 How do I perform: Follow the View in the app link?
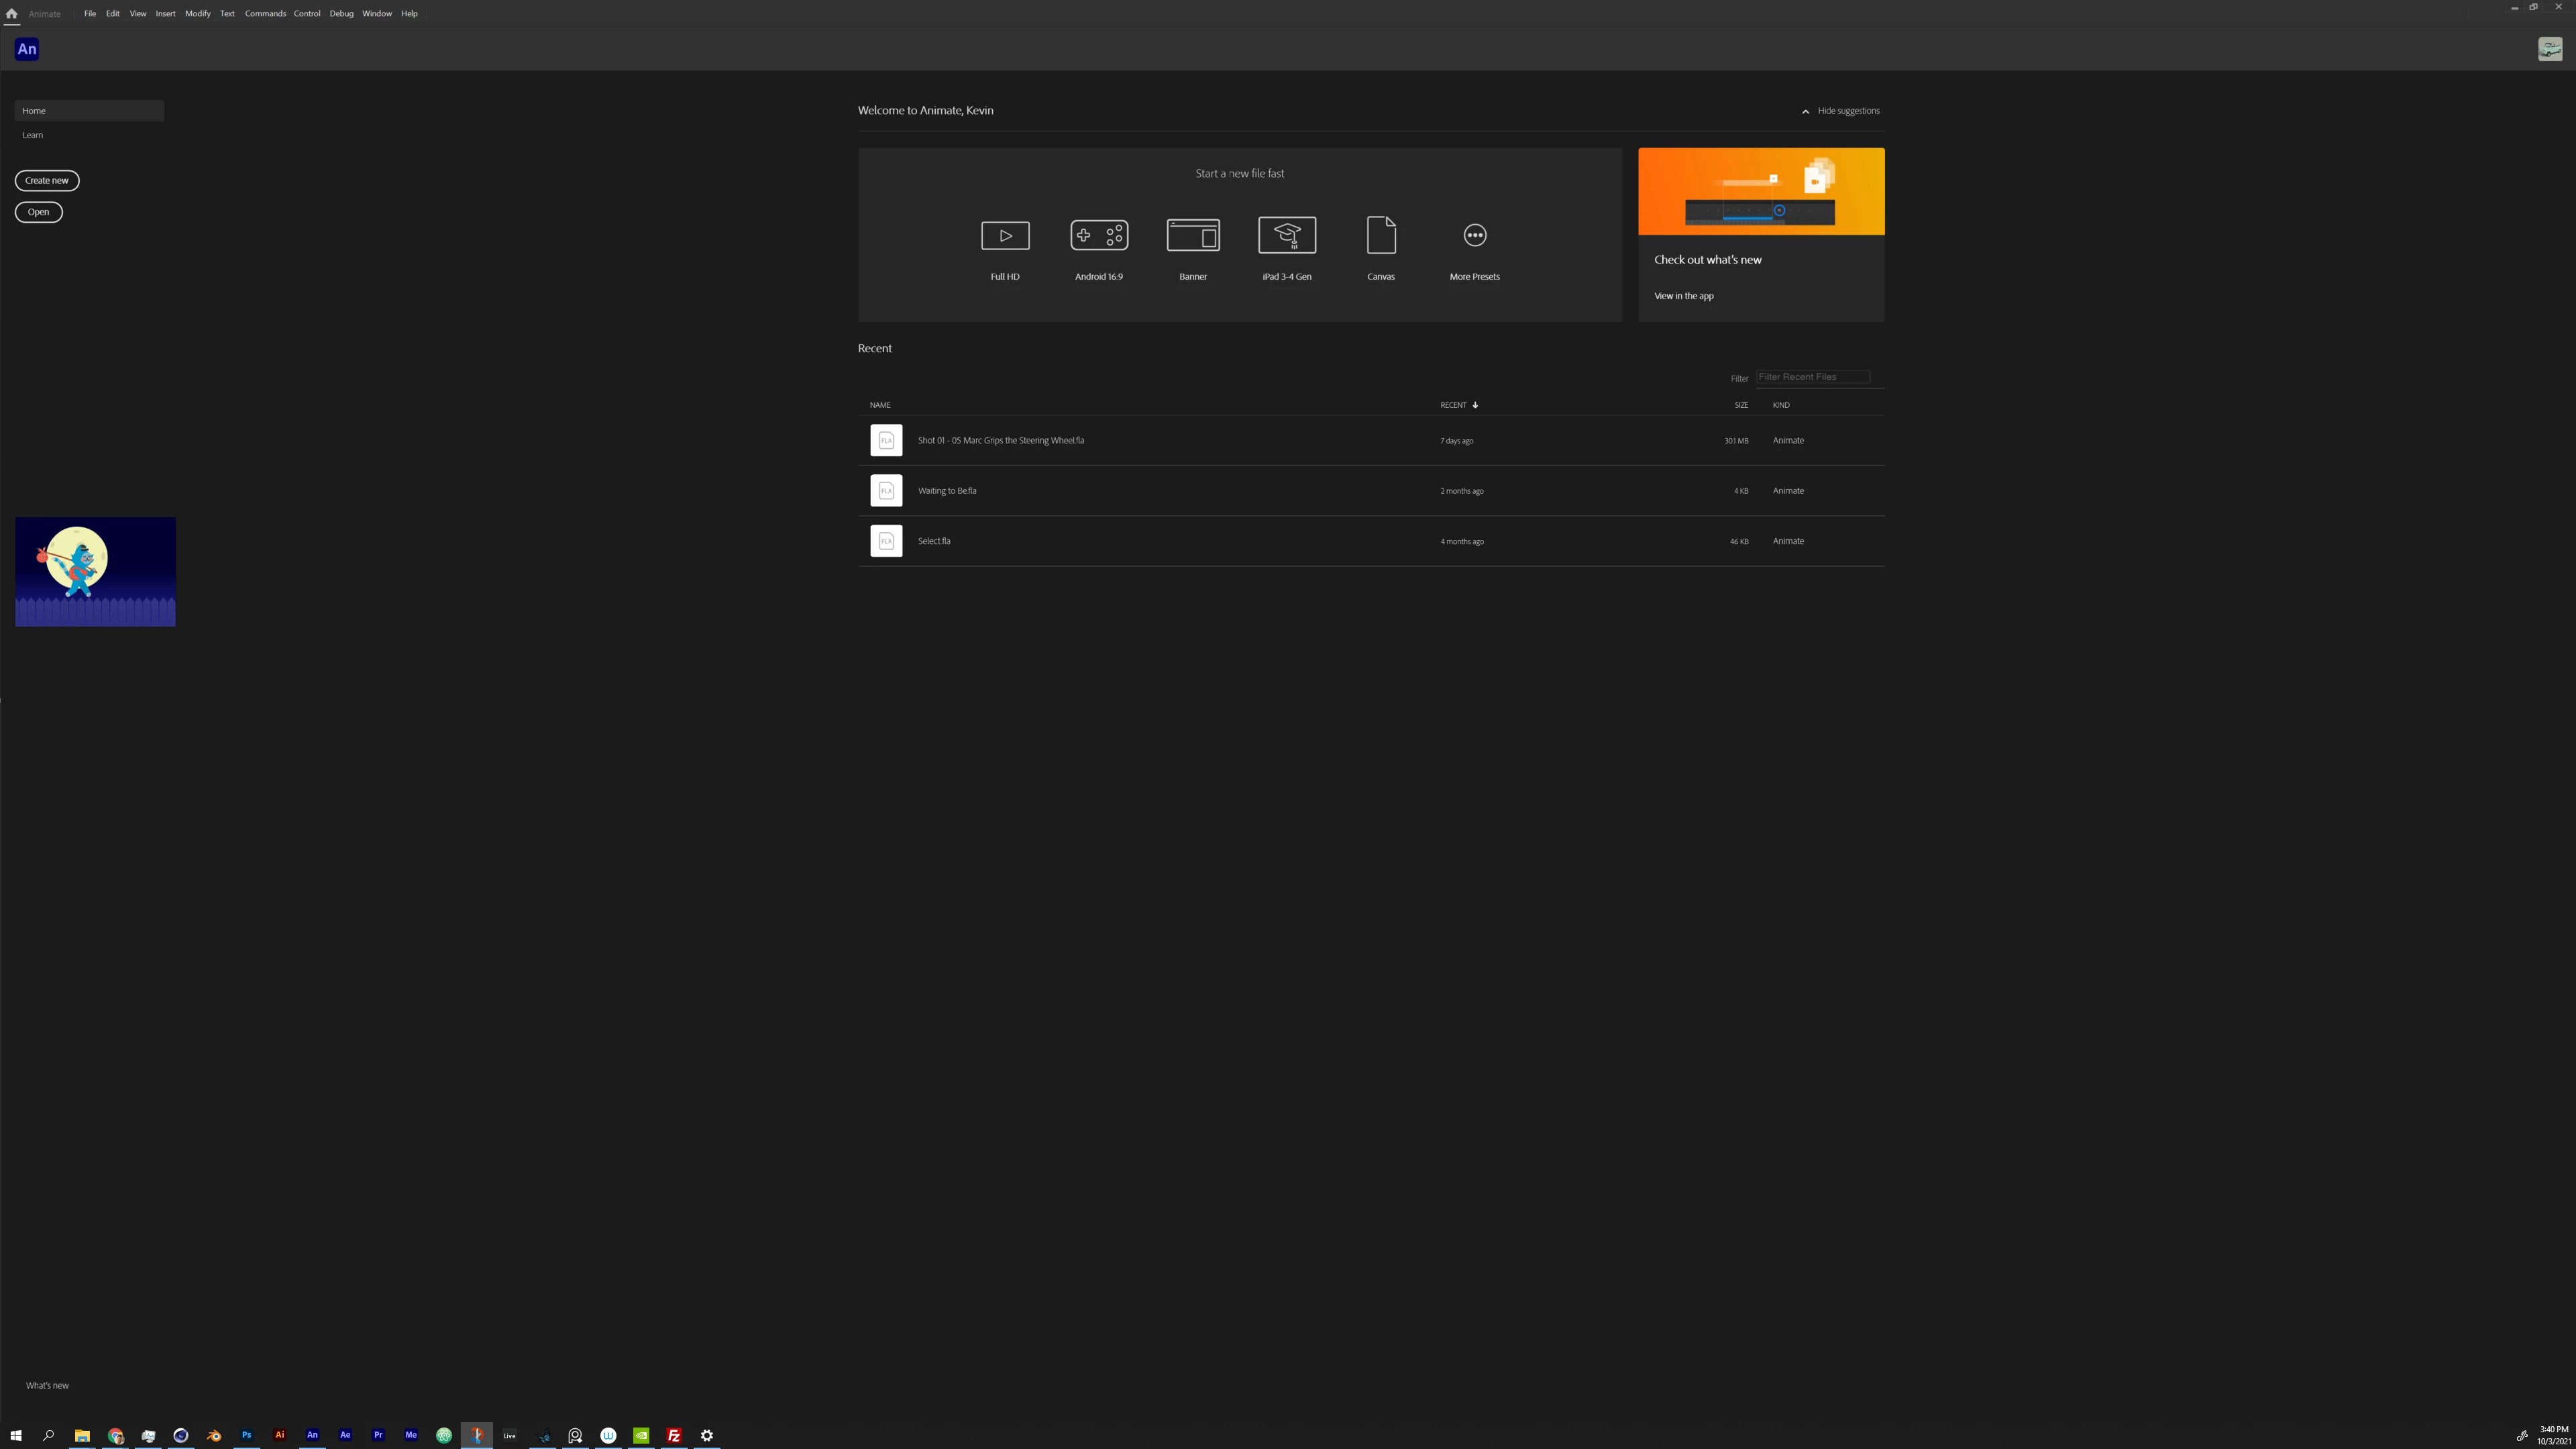1683,296
